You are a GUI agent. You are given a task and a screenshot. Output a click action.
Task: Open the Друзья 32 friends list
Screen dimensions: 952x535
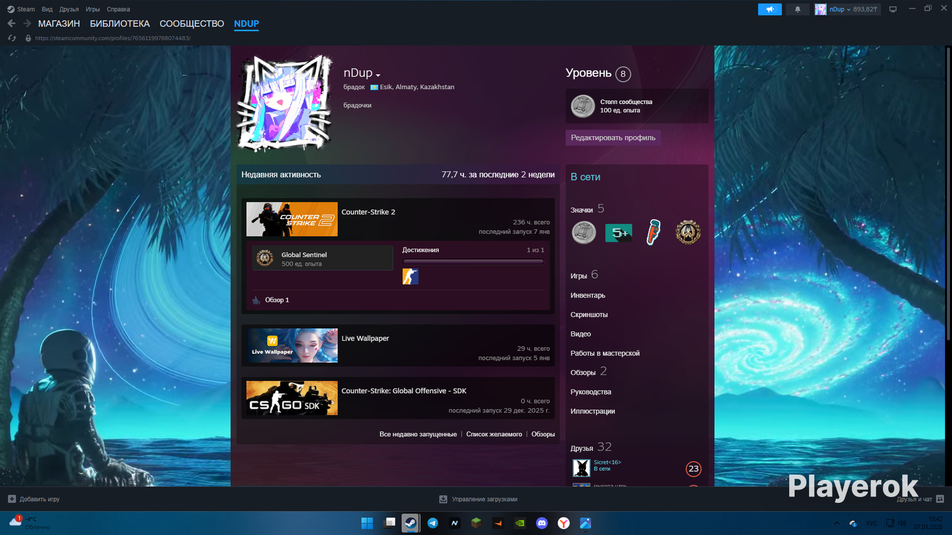(x=591, y=447)
